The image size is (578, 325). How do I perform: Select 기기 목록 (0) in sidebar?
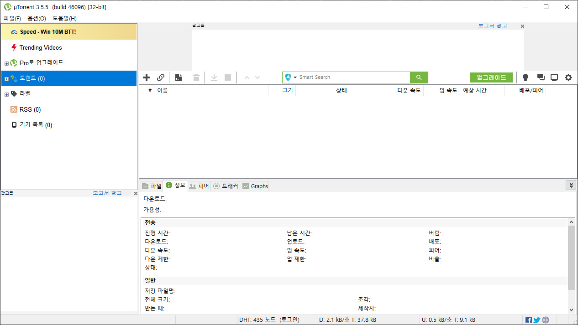click(69, 125)
